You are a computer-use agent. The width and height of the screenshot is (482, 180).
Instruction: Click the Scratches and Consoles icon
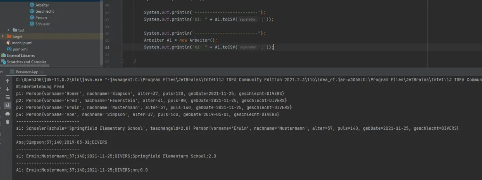click(3, 62)
